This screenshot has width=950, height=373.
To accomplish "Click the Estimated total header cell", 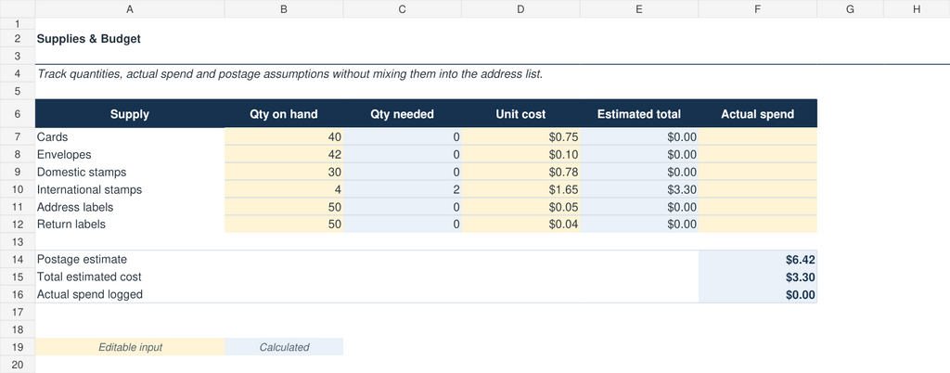I will click(639, 114).
